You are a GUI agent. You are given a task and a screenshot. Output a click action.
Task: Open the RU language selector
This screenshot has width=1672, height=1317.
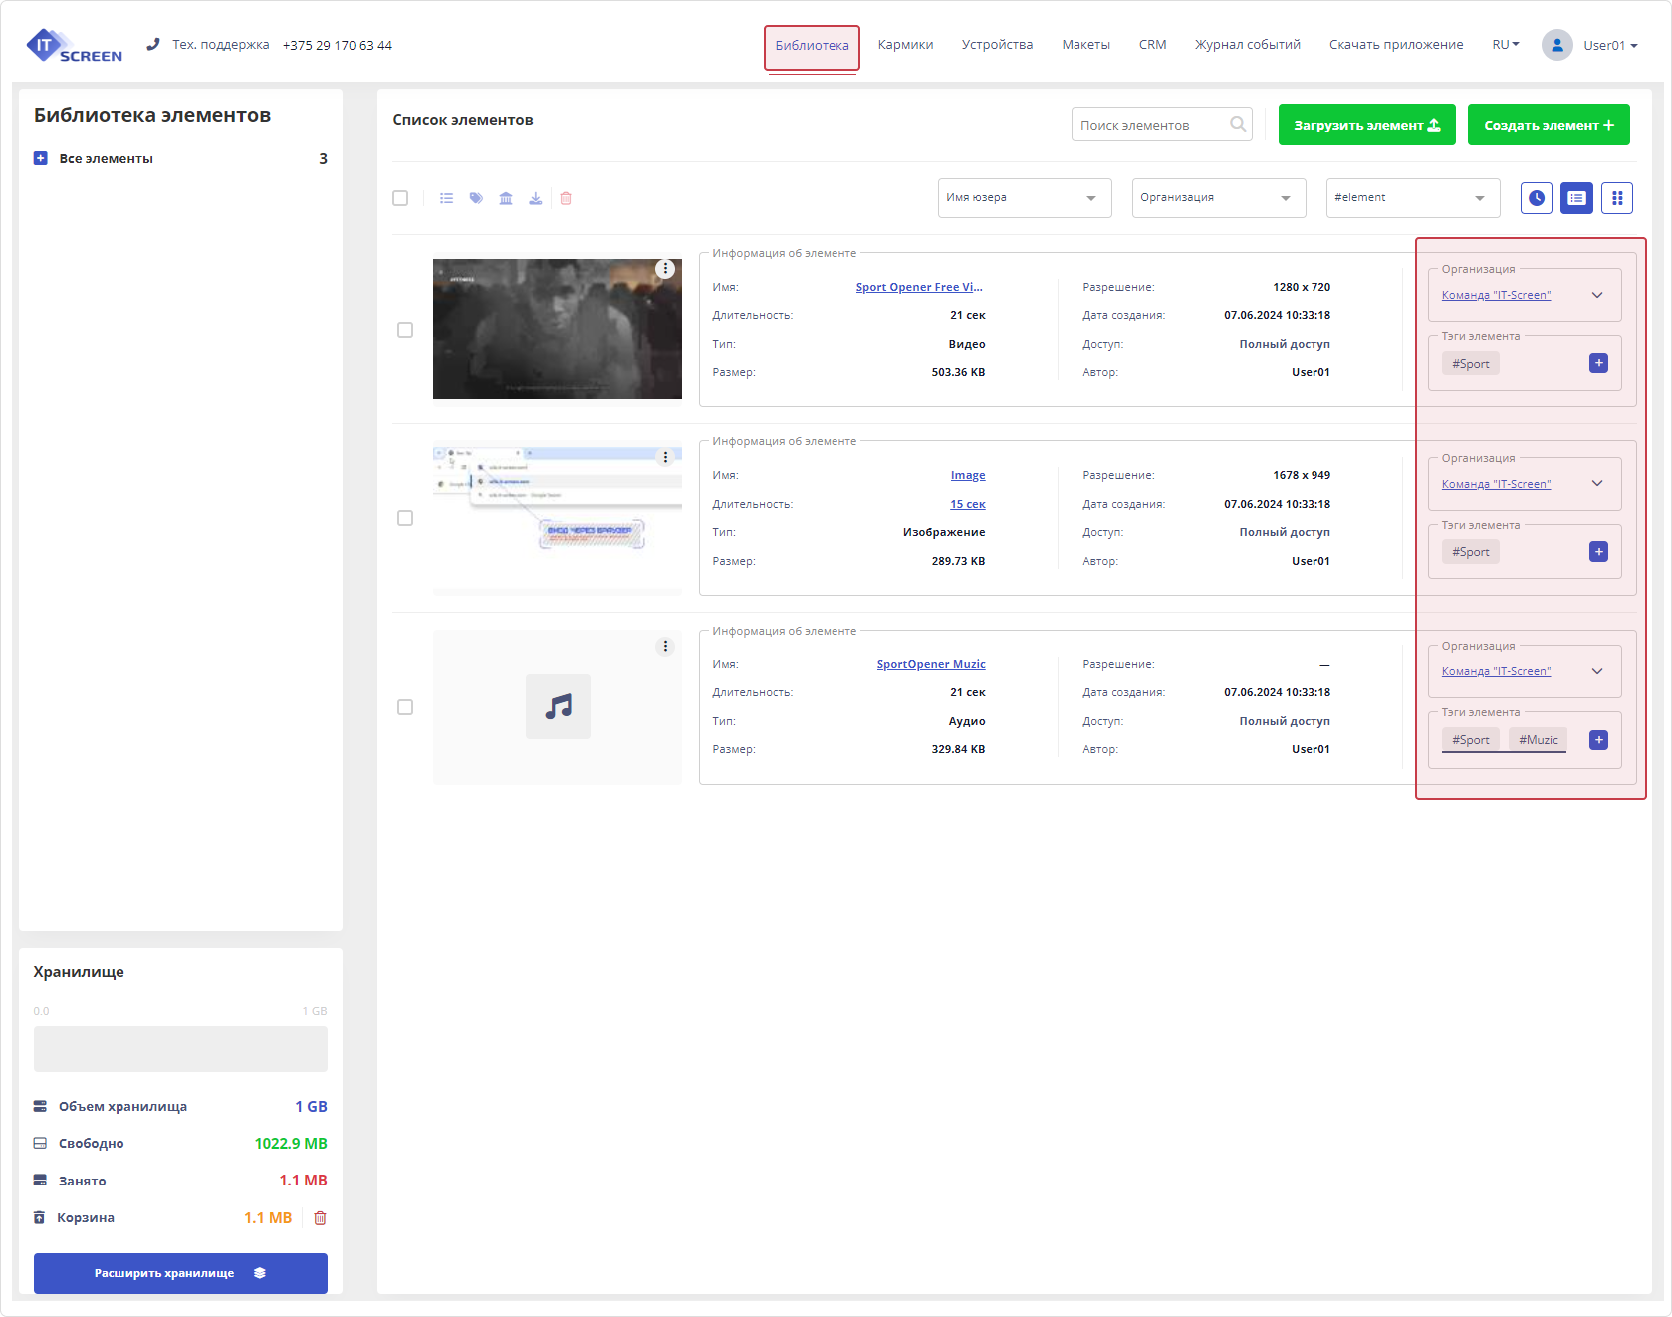pos(1505,45)
